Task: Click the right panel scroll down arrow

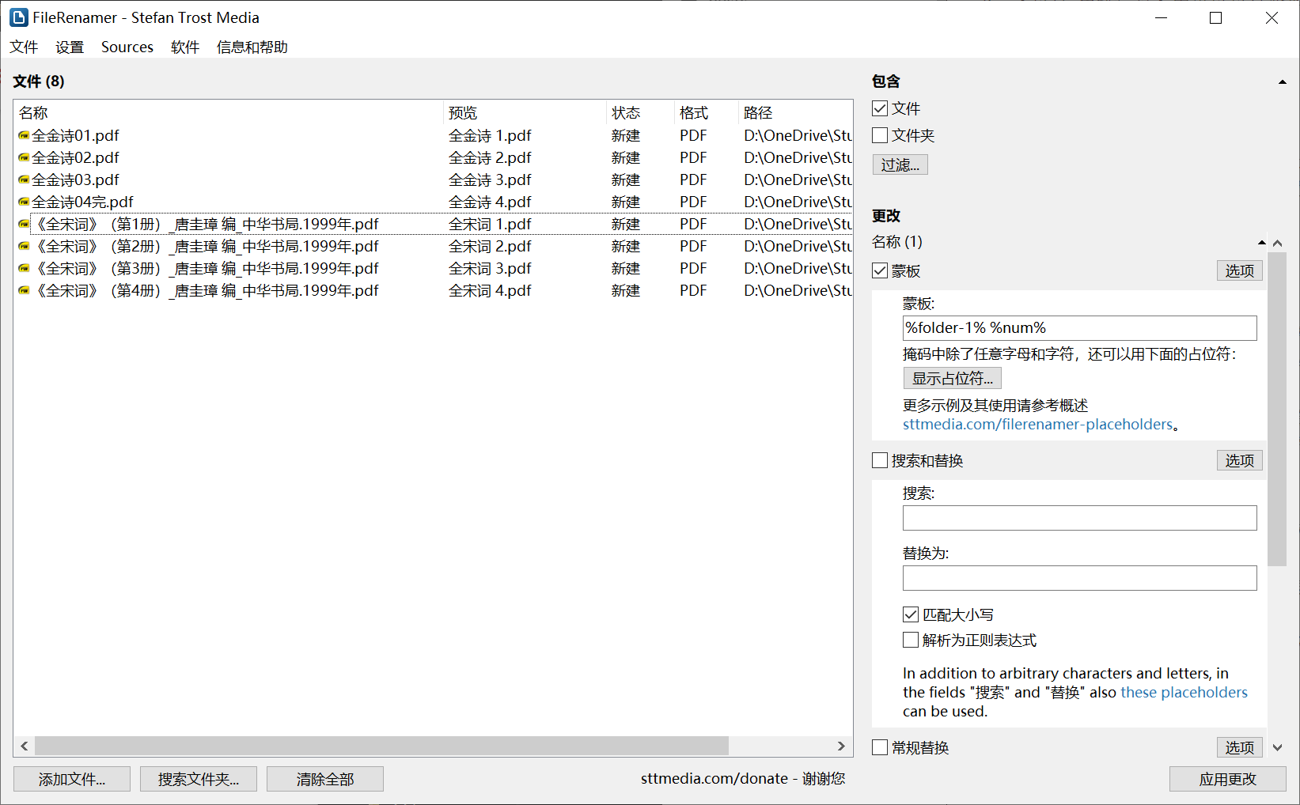Action: [x=1277, y=747]
